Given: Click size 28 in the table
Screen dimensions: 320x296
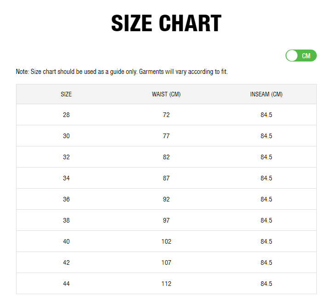Looking at the screenshot, I should (x=66, y=115).
